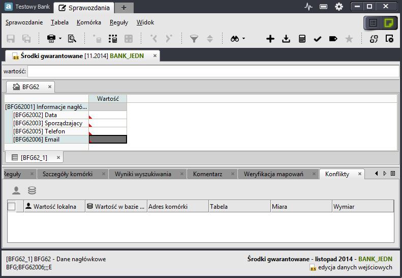The height and width of the screenshot is (278, 402).
Task: Click the sort up-down arrows icon
Action: point(210,39)
